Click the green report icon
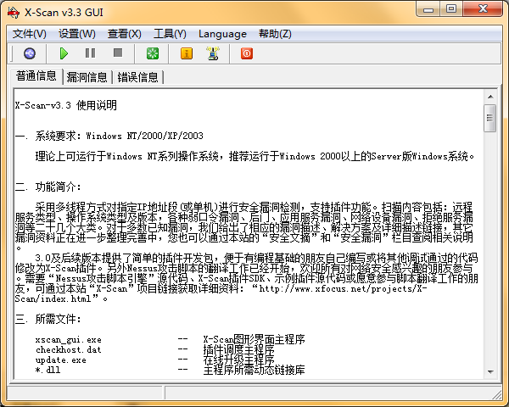 point(153,53)
